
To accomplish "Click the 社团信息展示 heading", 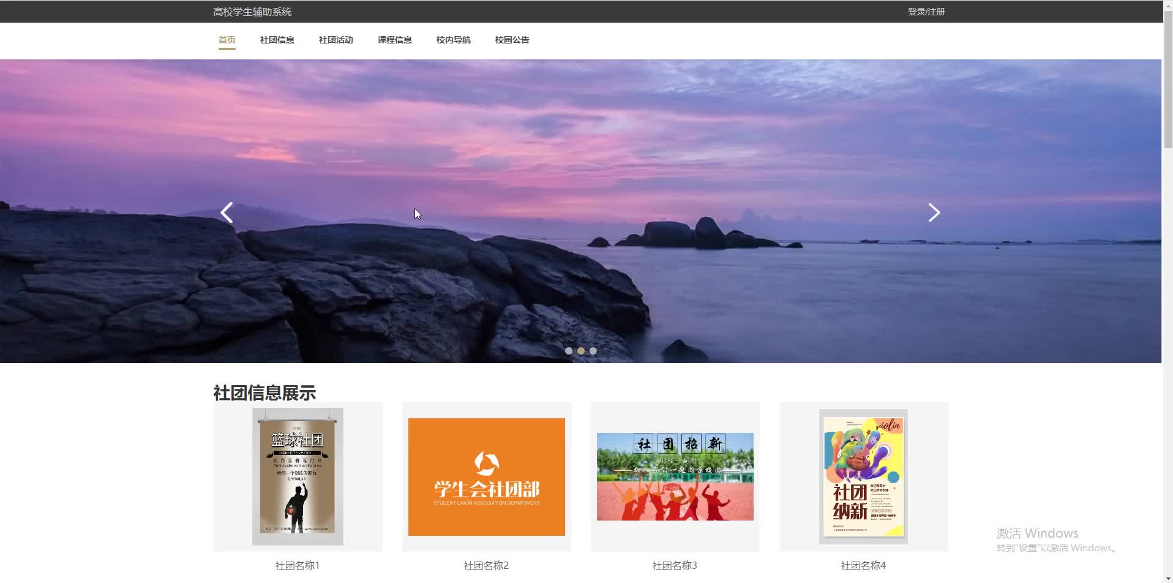I will coord(264,393).
